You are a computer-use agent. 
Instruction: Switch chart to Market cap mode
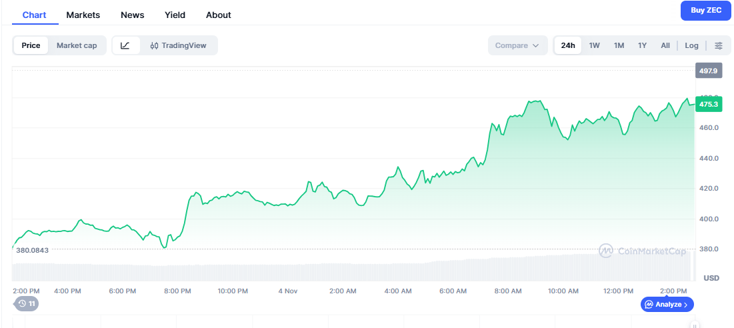point(77,45)
